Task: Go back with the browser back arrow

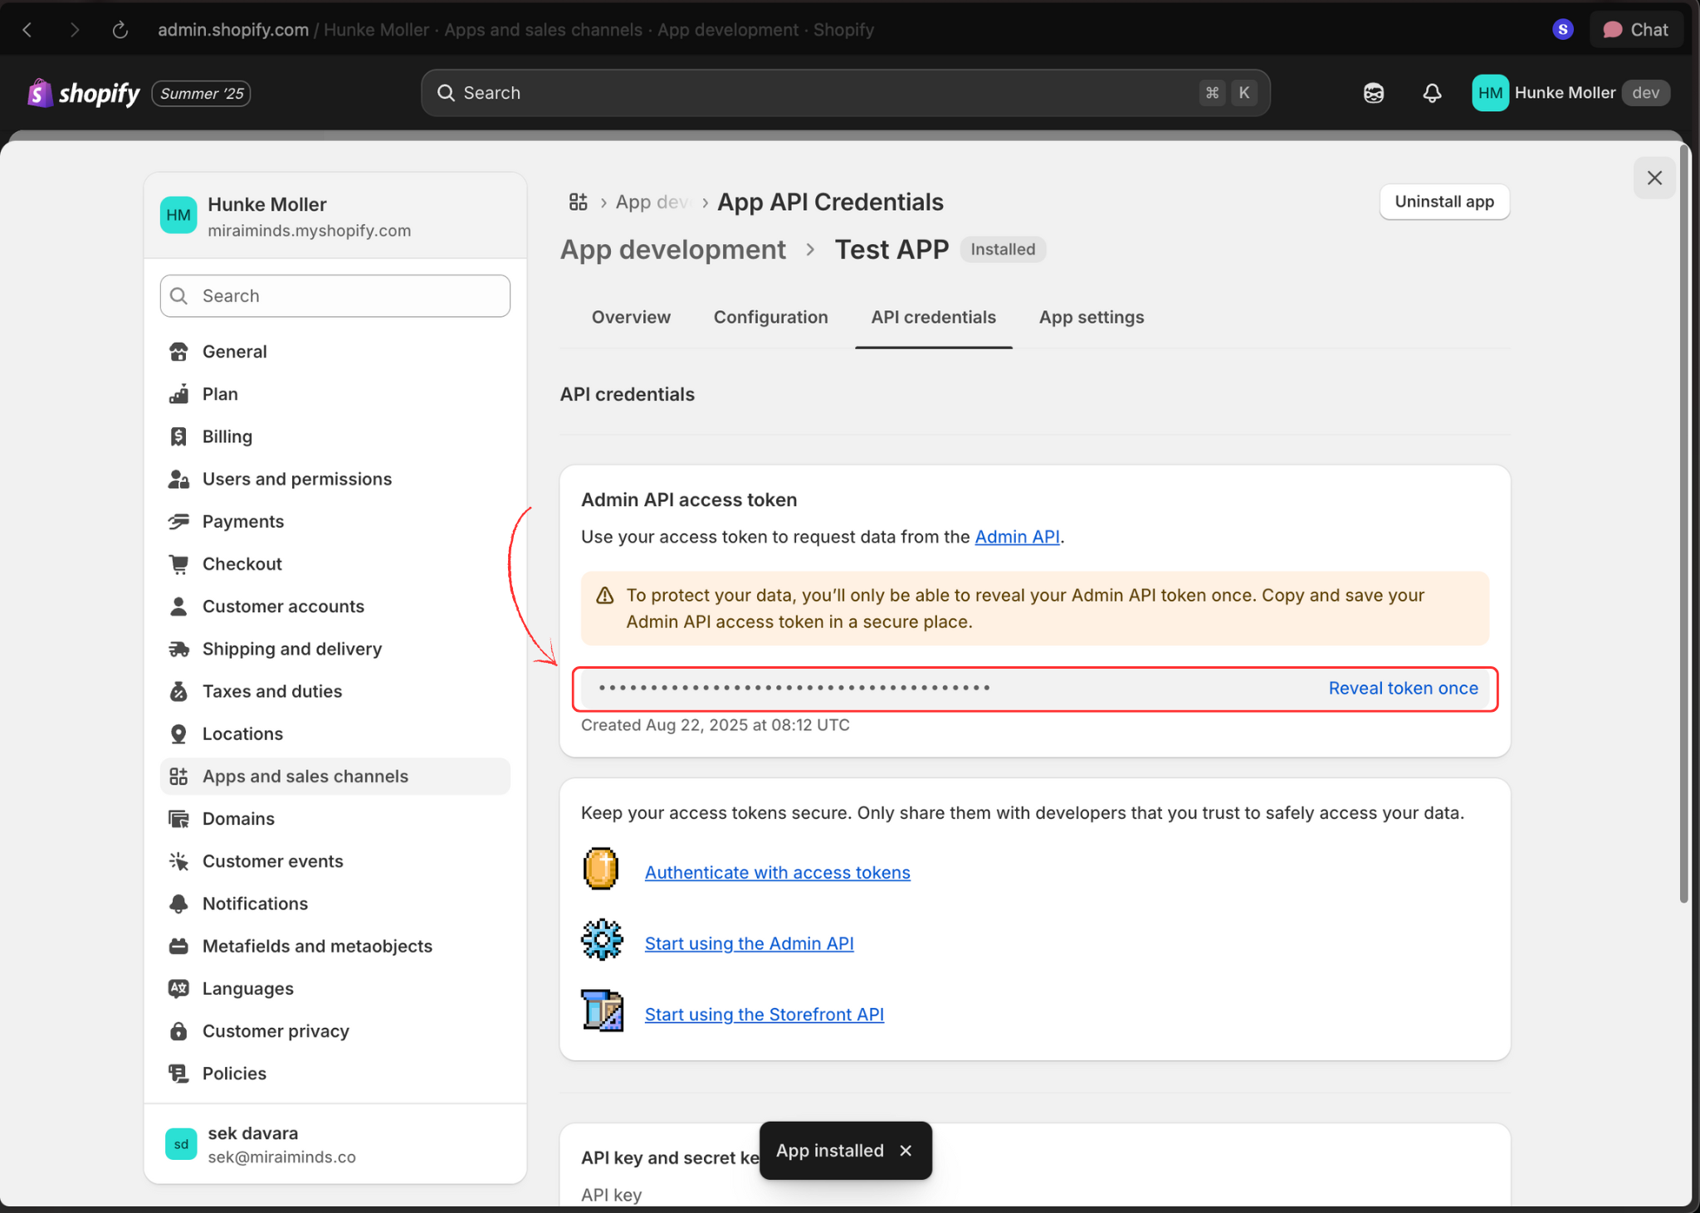Action: point(27,30)
